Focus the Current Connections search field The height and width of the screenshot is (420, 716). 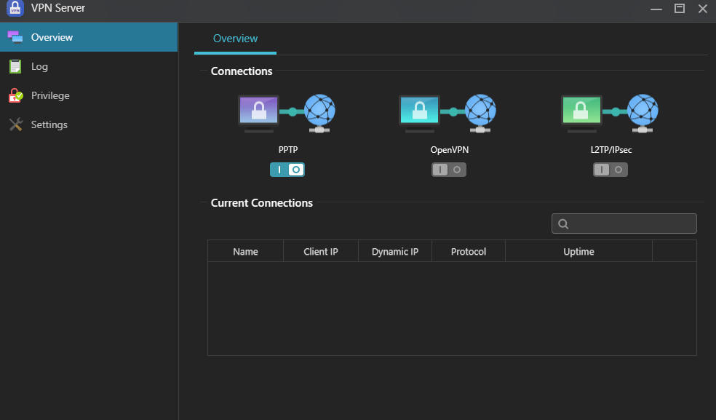click(x=624, y=223)
